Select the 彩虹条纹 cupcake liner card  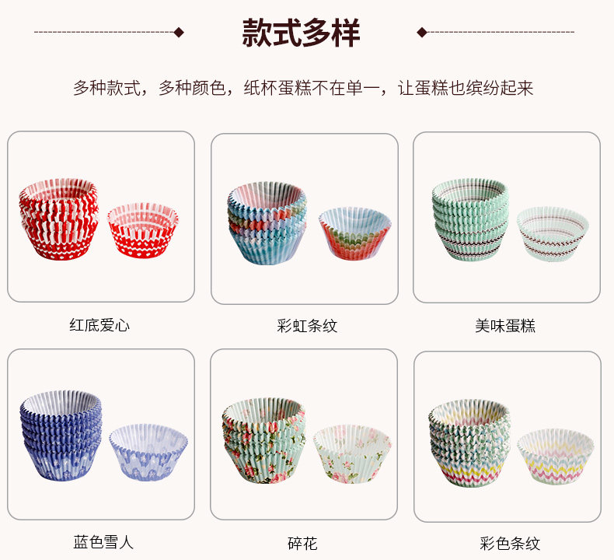305,219
